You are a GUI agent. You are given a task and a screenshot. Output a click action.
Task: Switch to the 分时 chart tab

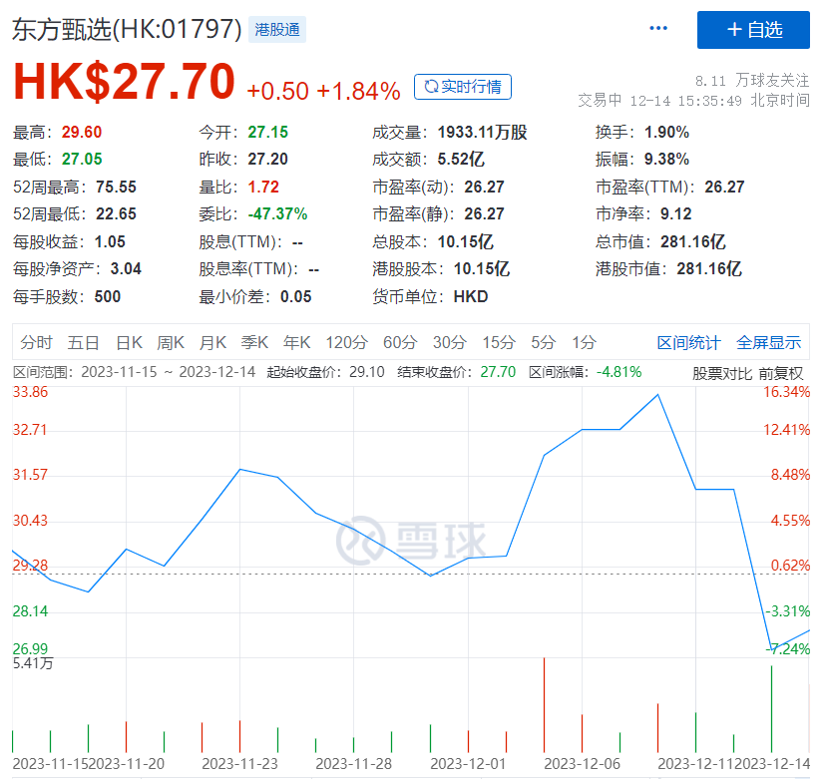click(37, 343)
